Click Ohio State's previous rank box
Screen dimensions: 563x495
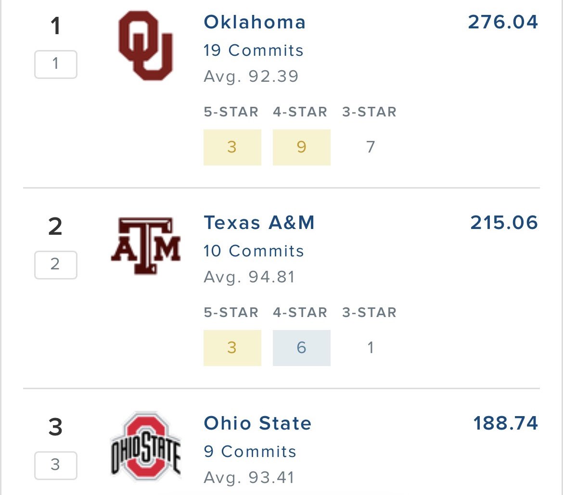click(x=55, y=465)
